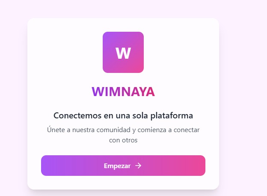
Task: Click the word 'Únete' in the description
Action: point(56,130)
